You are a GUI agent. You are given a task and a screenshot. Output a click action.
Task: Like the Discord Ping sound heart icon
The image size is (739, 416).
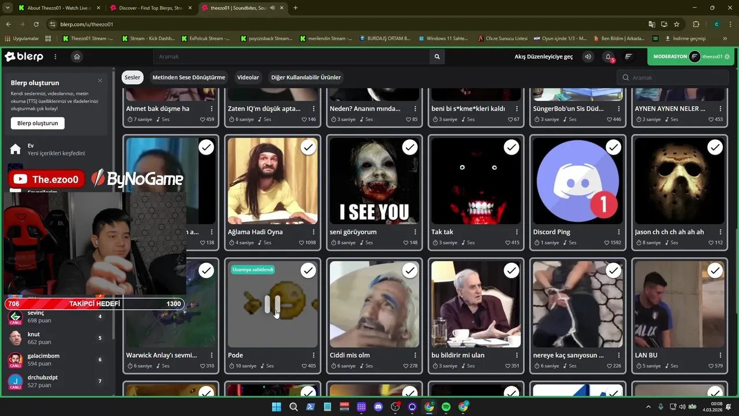coord(607,243)
